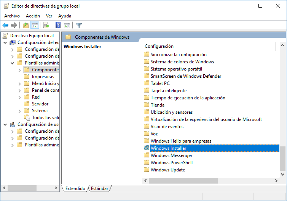
Task: Expand the Sistema tree node
Action: [x=19, y=111]
